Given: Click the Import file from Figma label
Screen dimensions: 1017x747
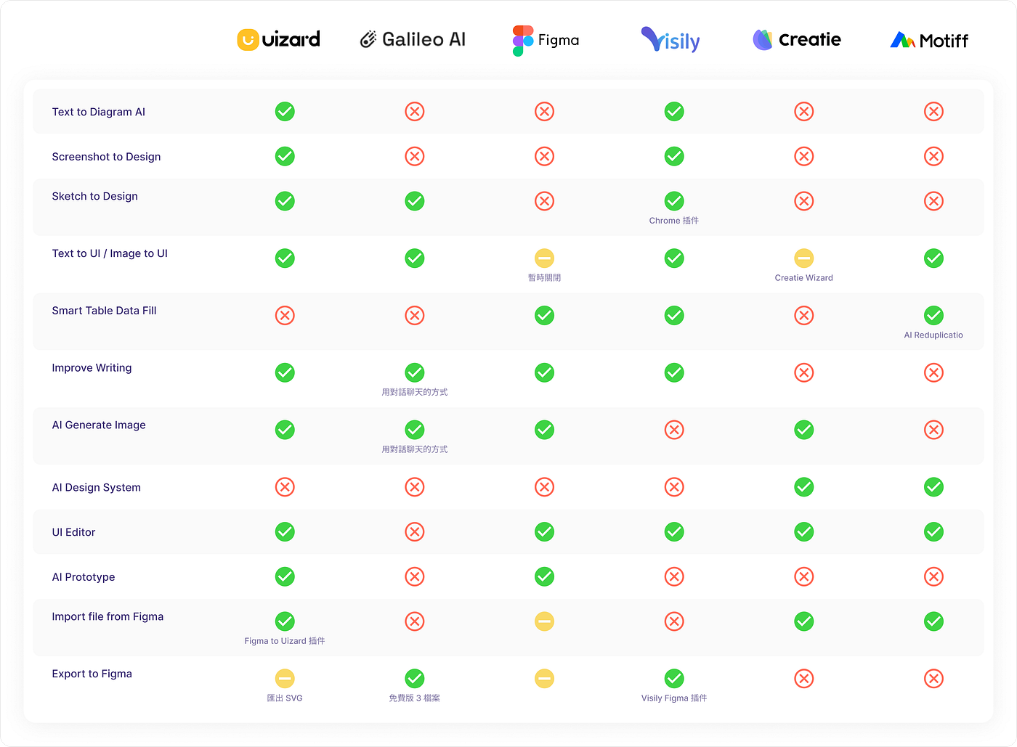Looking at the screenshot, I should pyautogui.click(x=108, y=617).
